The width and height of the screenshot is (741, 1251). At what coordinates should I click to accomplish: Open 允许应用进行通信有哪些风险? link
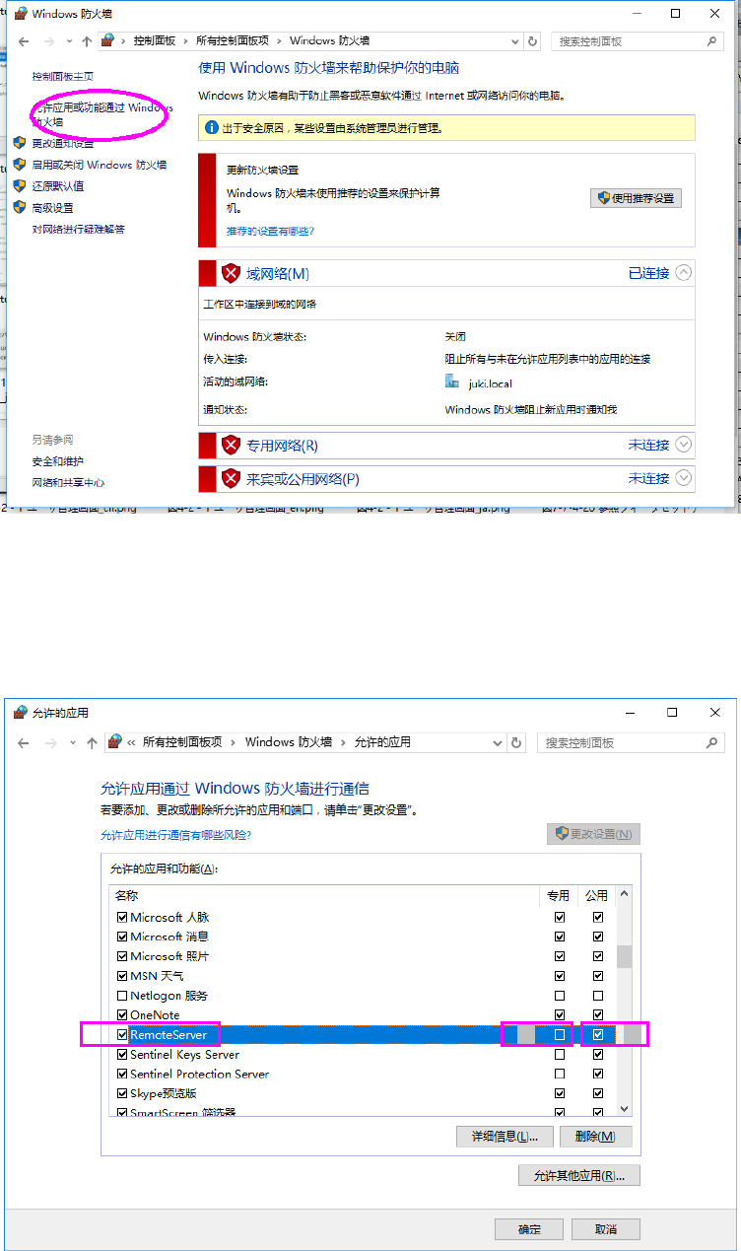175,835
